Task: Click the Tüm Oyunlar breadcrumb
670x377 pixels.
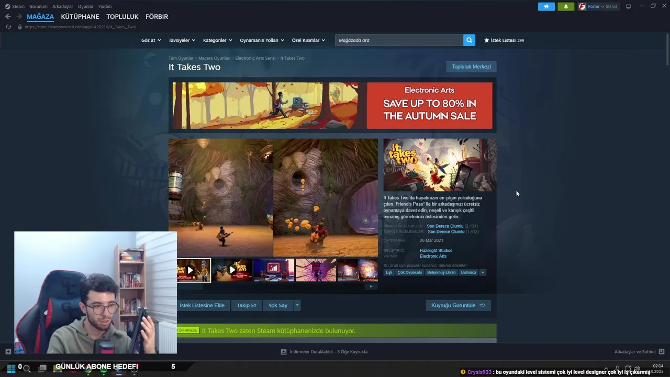Action: (181, 58)
